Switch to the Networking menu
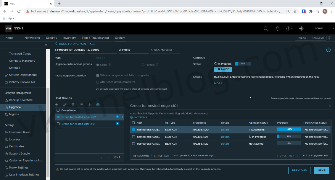This screenshot has height=180, width=335. [32, 38]
